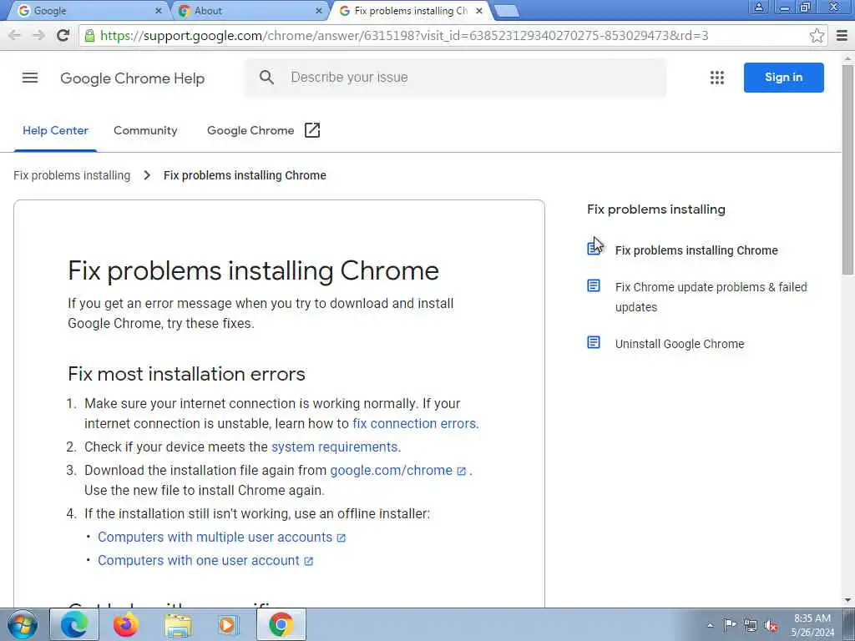This screenshot has width=855, height=641.
Task: Click the Chrome user profile button
Action: [758, 8]
